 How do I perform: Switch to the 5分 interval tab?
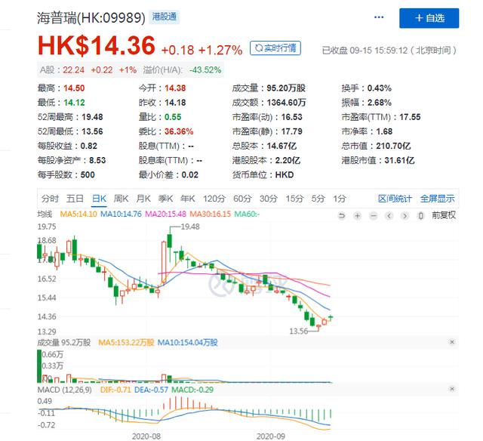coord(318,199)
